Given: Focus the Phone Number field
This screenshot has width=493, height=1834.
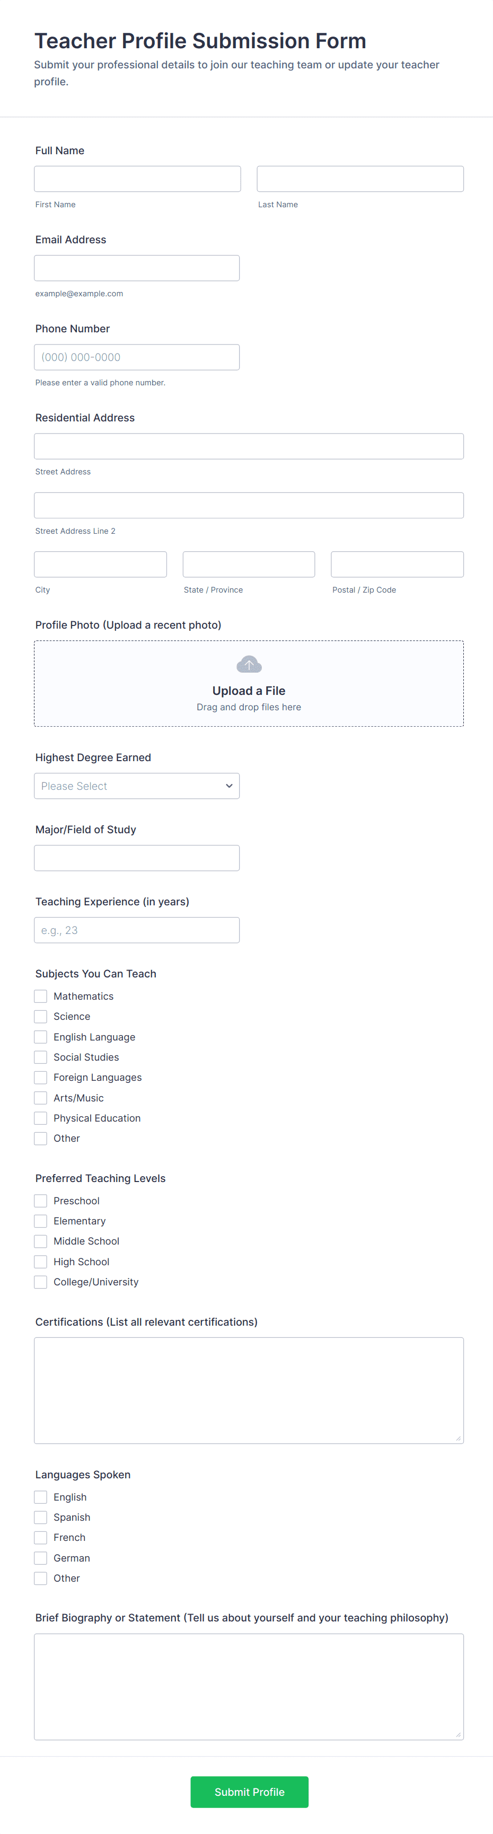Looking at the screenshot, I should point(137,357).
